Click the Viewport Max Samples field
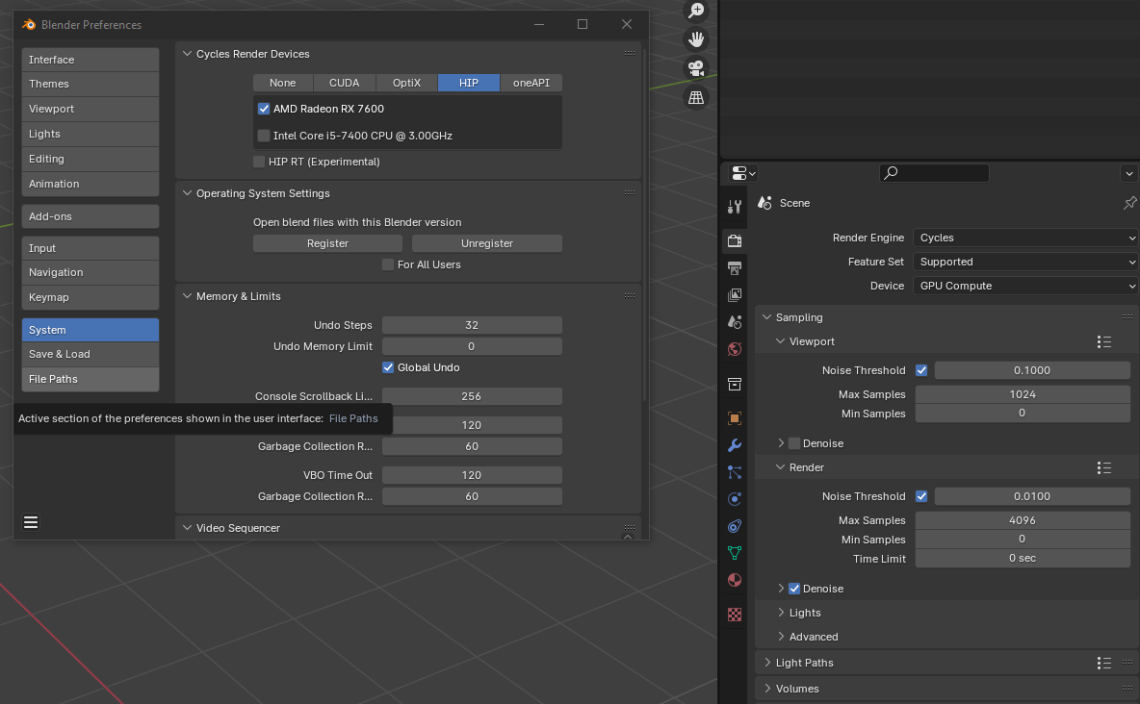The height and width of the screenshot is (704, 1140). coord(1023,394)
